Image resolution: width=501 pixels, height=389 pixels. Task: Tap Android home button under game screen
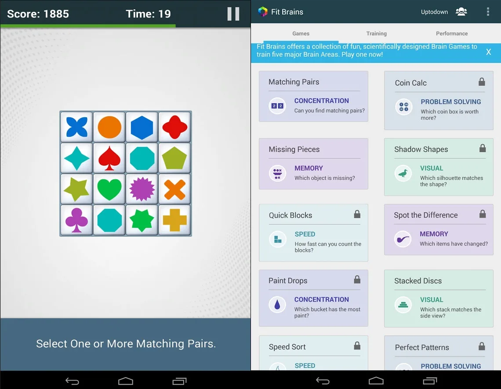126,381
